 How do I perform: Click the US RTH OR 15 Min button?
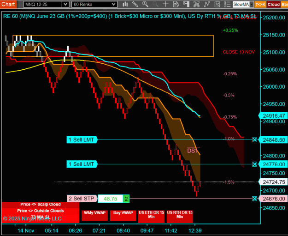pyautogui.click(x=180, y=217)
